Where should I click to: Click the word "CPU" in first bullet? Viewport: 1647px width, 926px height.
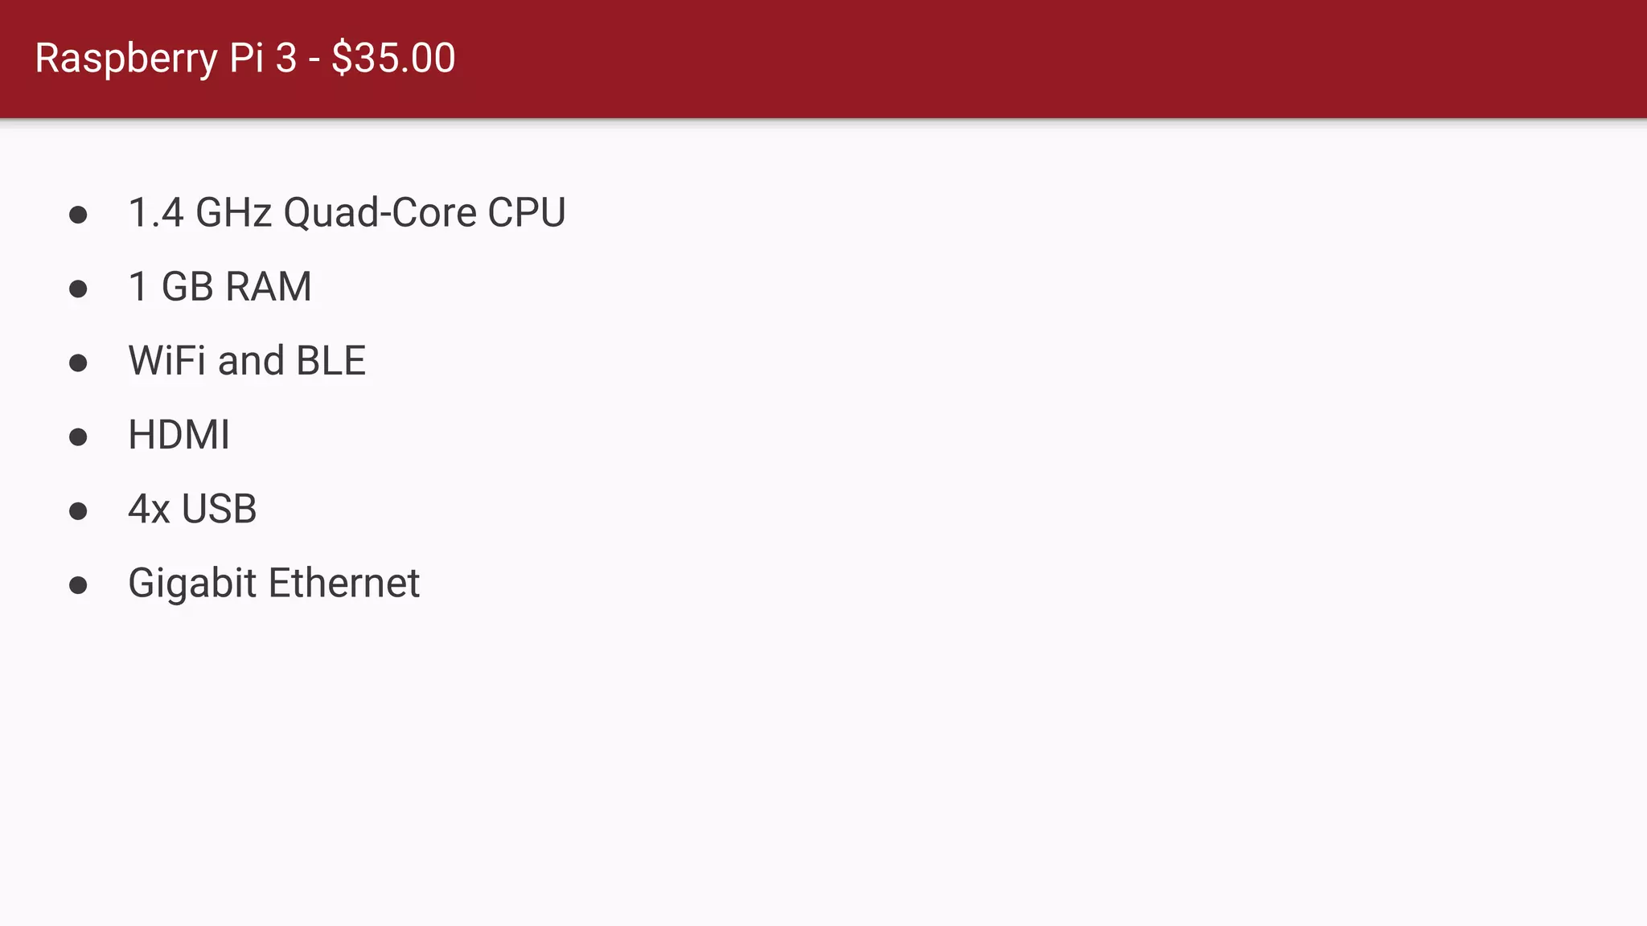tap(527, 213)
